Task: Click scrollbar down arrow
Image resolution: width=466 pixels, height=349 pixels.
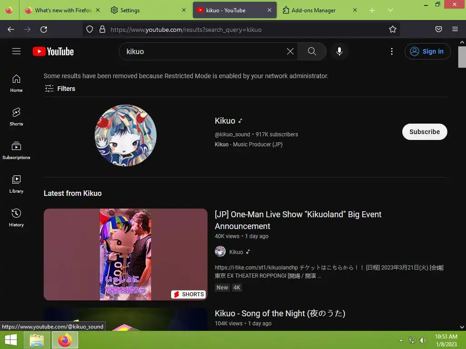Action: (462, 327)
